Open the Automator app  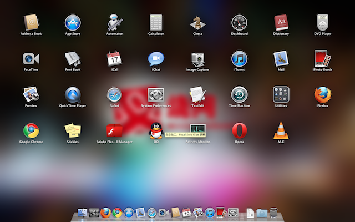tap(115, 22)
